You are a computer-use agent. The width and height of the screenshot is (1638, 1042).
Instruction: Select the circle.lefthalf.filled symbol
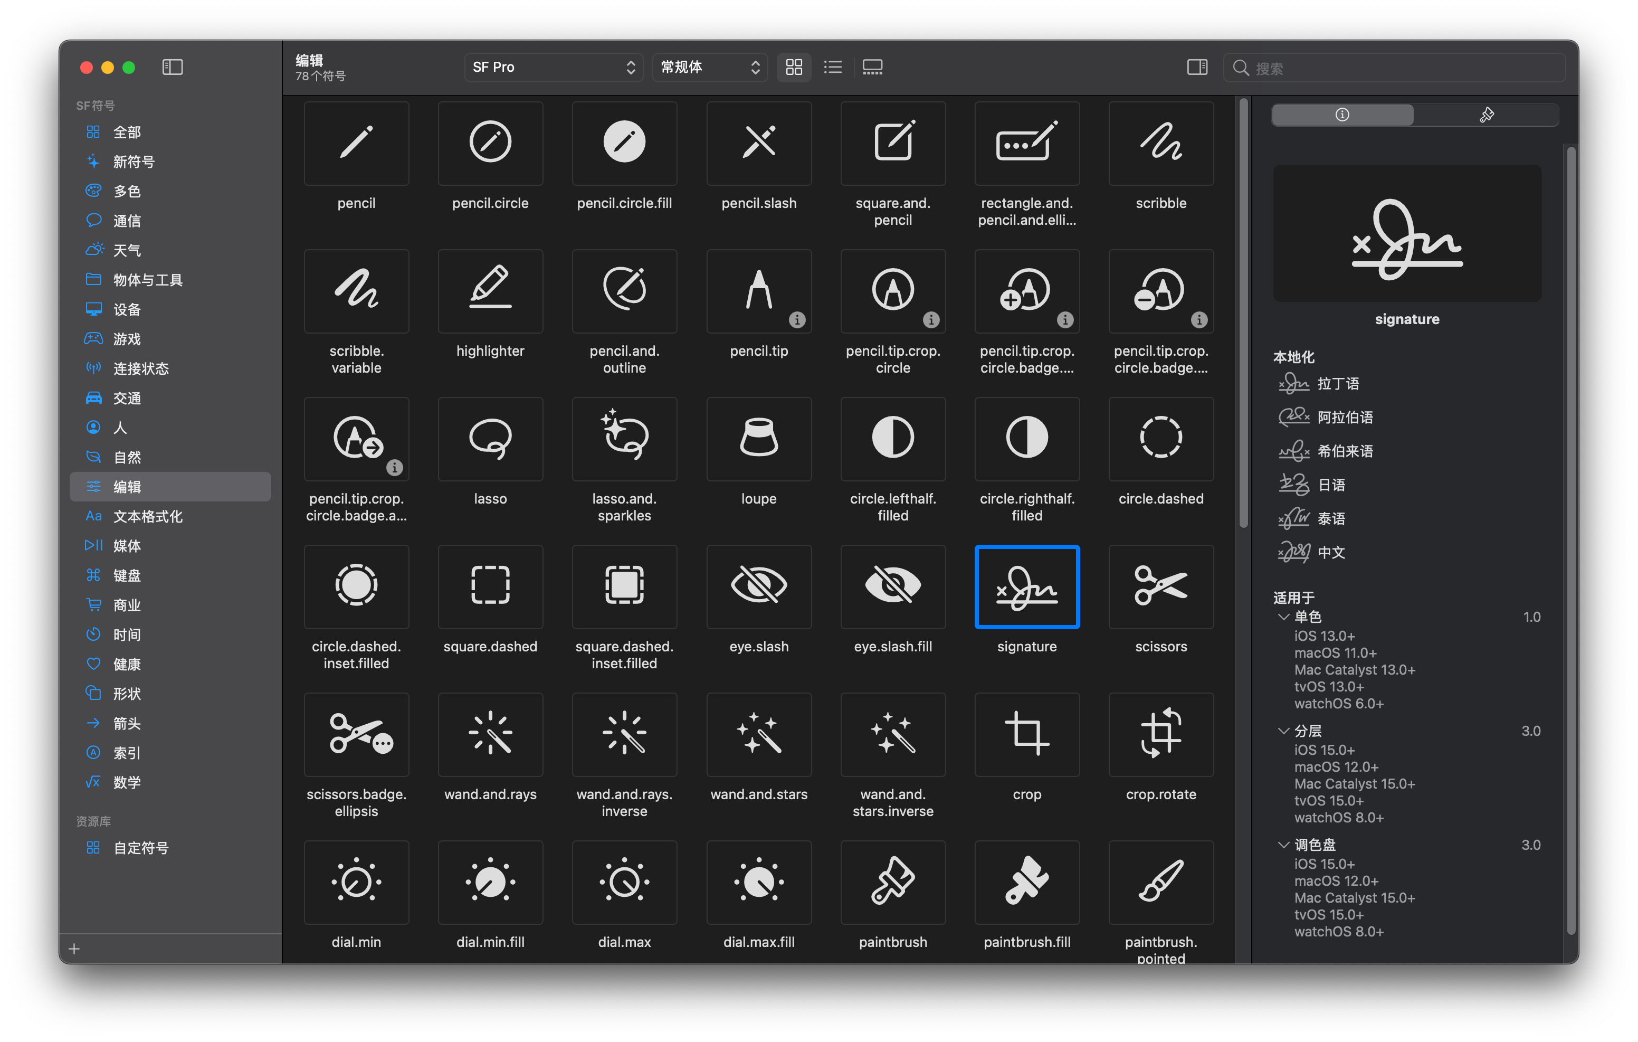892,439
